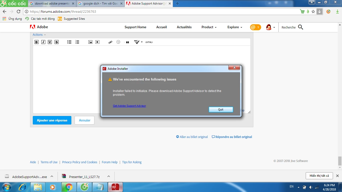342x192 pixels.
Task: Open a new browser tab
Action: 177,3
